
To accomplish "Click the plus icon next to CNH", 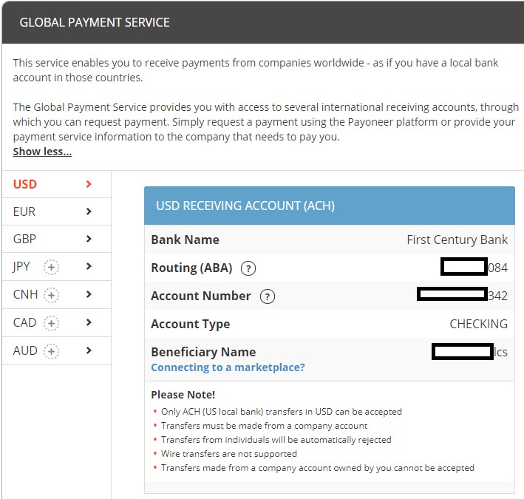I will [52, 295].
